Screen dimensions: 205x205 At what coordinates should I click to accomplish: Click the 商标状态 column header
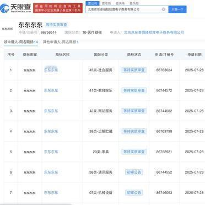point(134,55)
